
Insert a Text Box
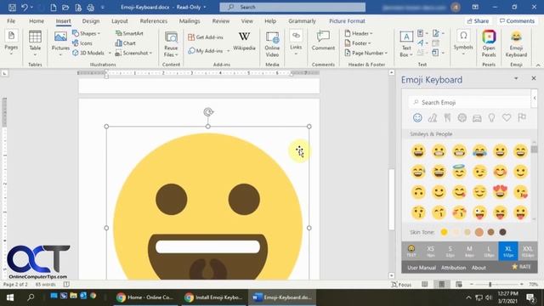point(406,44)
